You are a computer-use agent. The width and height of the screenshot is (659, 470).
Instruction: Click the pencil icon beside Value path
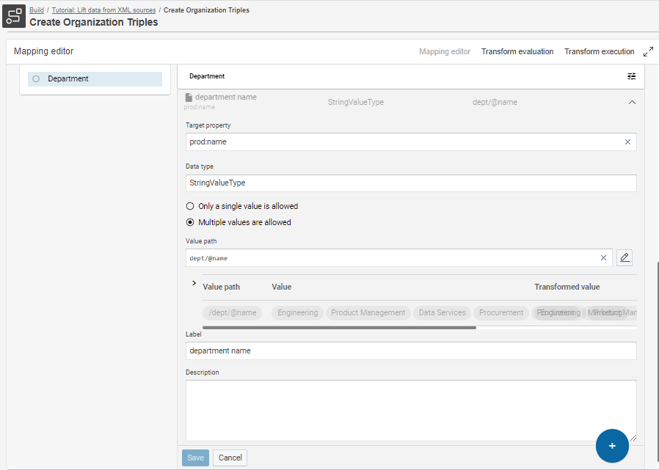pyautogui.click(x=625, y=257)
